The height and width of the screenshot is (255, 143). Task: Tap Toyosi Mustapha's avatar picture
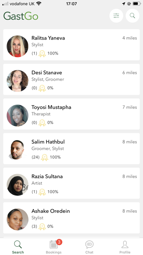tap(18, 115)
